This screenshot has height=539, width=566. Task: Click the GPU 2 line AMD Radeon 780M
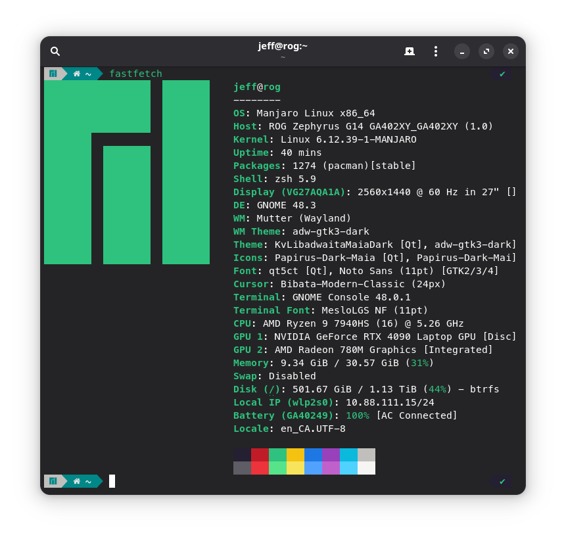pyautogui.click(x=363, y=350)
